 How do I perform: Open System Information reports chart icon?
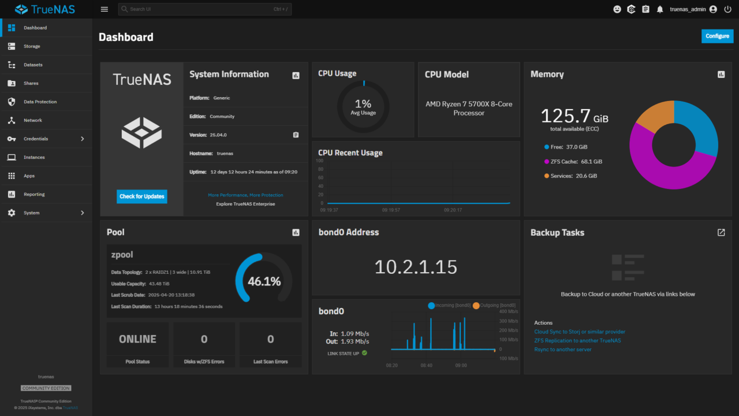[296, 75]
